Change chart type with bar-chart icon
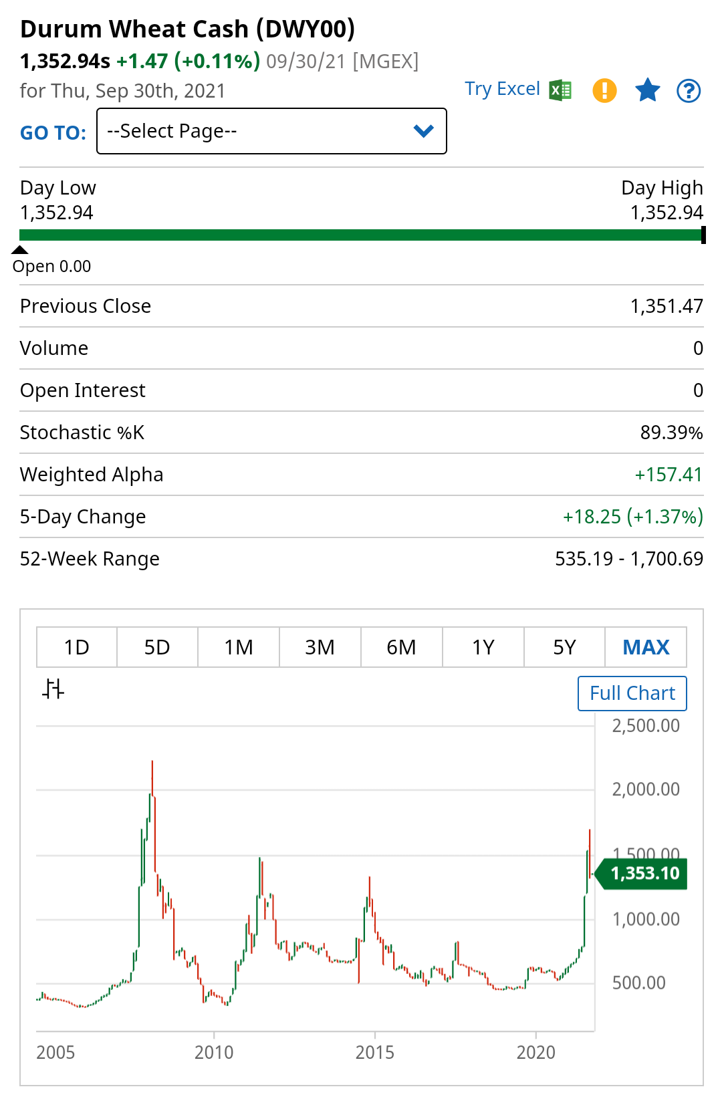This screenshot has height=1109, width=722. coord(53,689)
